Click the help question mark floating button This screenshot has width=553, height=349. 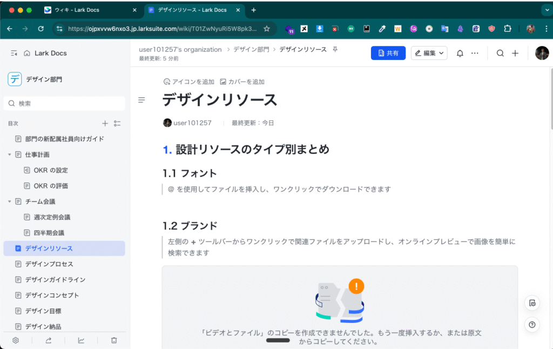click(x=532, y=325)
